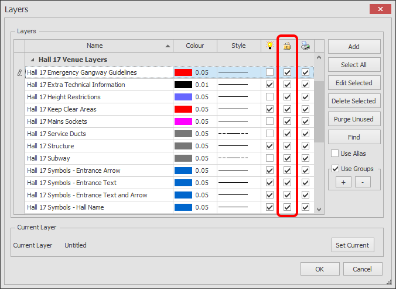This screenshot has height=289, width=396.
Task: Click the scroll up arrow of layers list
Action: tap(319, 57)
